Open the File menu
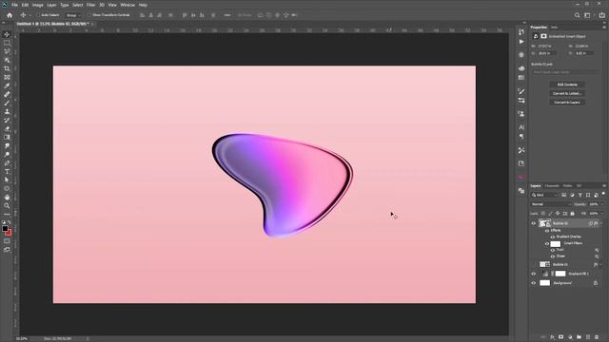Image resolution: width=609 pixels, height=342 pixels. tap(14, 5)
